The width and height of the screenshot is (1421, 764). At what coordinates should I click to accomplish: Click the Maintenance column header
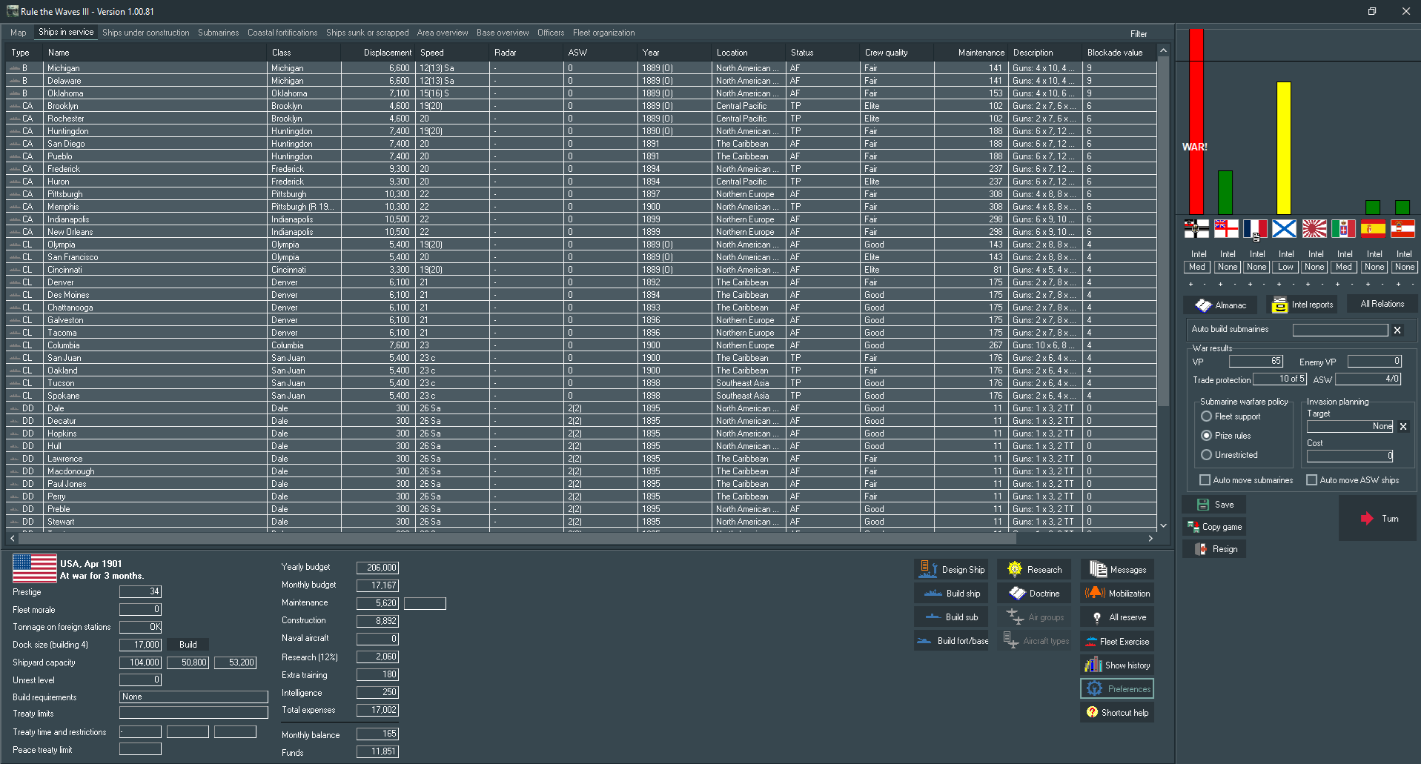point(971,53)
